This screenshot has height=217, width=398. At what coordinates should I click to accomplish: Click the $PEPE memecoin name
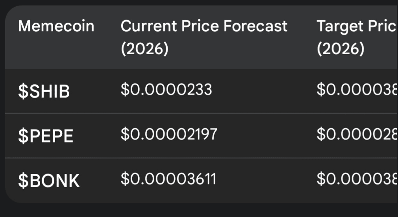pyautogui.click(x=46, y=136)
